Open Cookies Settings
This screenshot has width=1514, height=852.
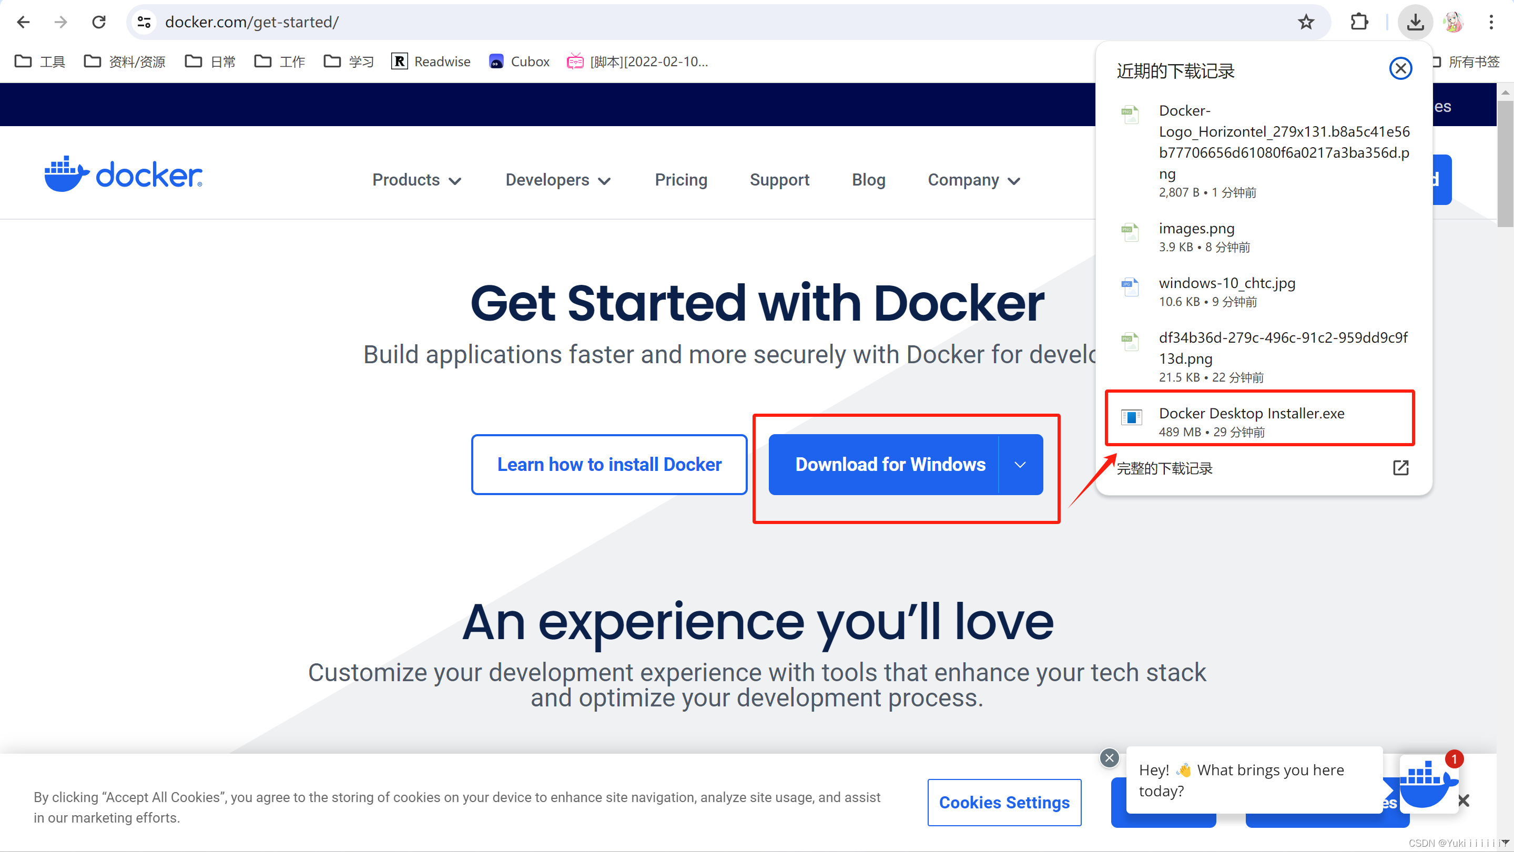tap(1004, 803)
